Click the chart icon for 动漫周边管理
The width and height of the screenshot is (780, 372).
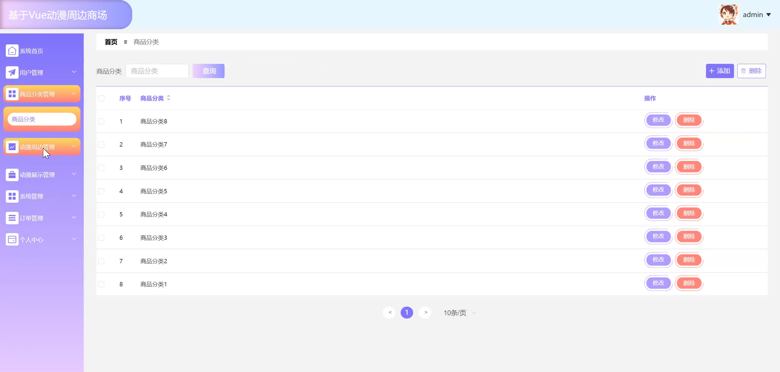coord(12,147)
